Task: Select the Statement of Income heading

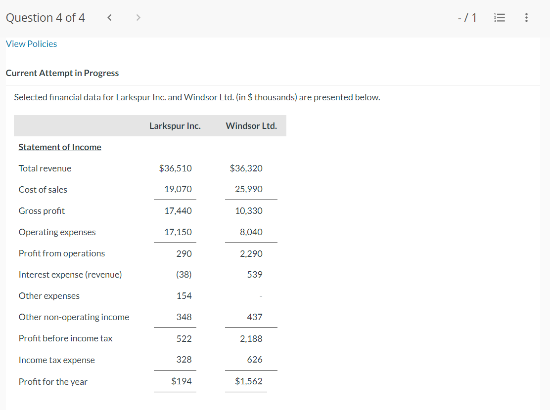Action: pos(59,147)
